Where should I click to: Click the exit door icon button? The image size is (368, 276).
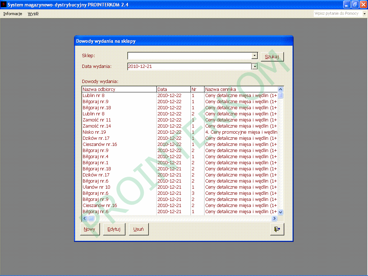(x=277, y=229)
